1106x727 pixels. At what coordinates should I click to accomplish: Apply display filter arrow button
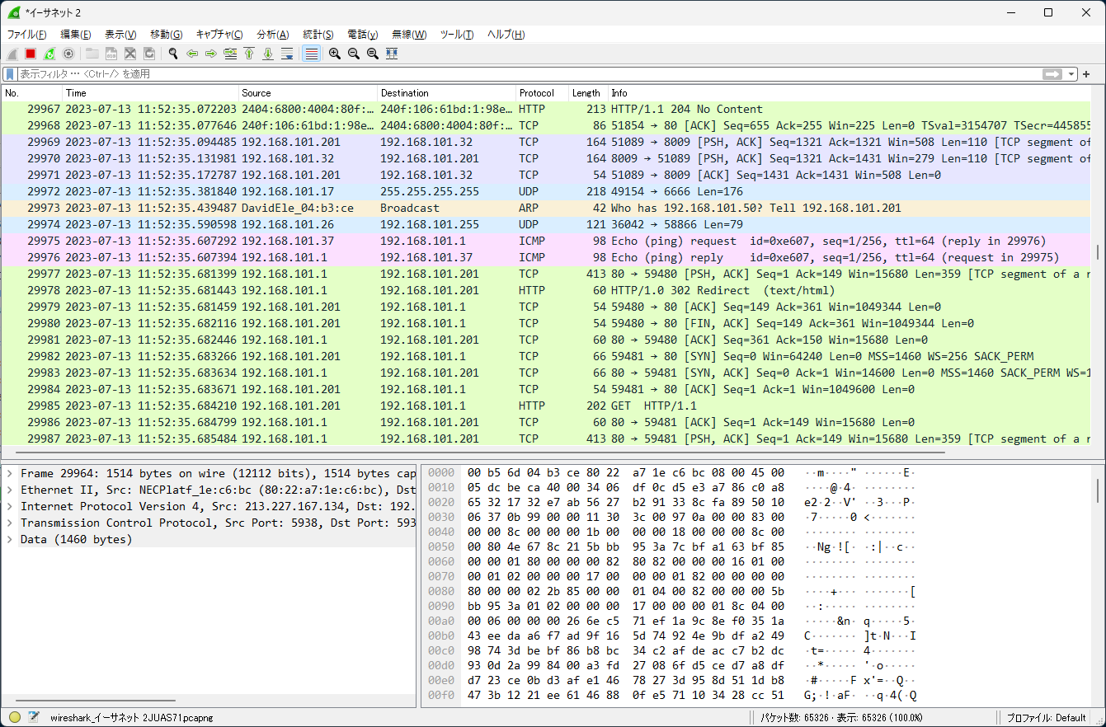[x=1052, y=74]
